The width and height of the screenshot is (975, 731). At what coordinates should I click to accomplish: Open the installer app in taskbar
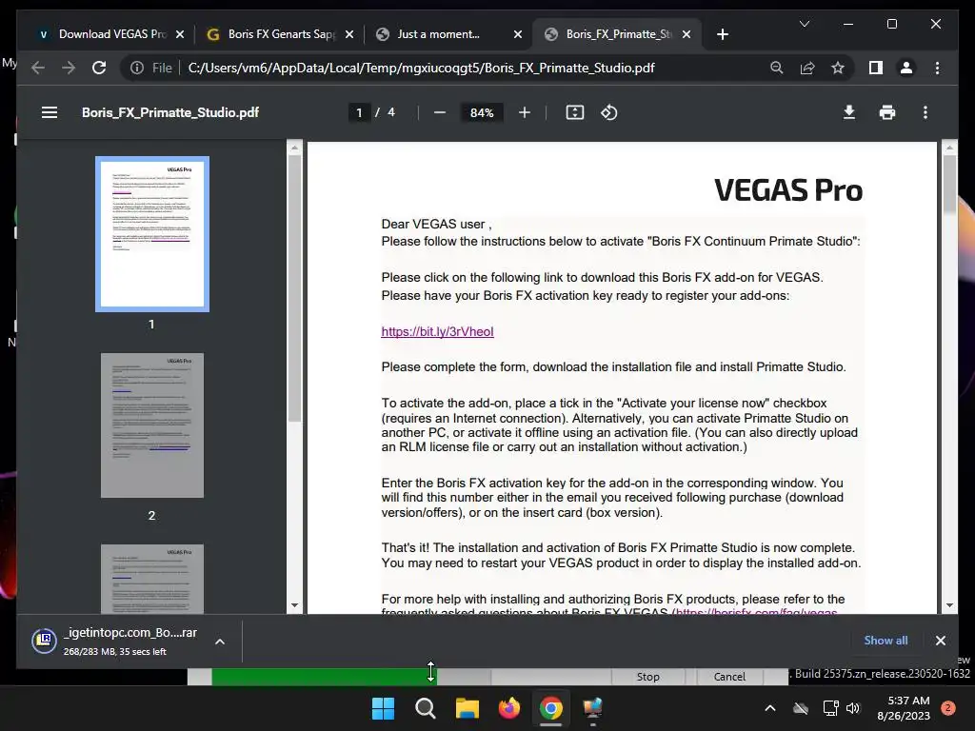[592, 708]
